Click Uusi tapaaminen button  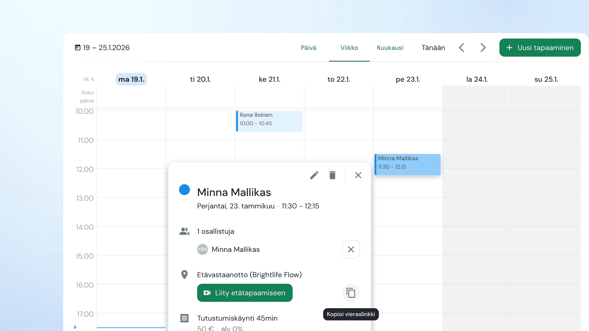[540, 48]
